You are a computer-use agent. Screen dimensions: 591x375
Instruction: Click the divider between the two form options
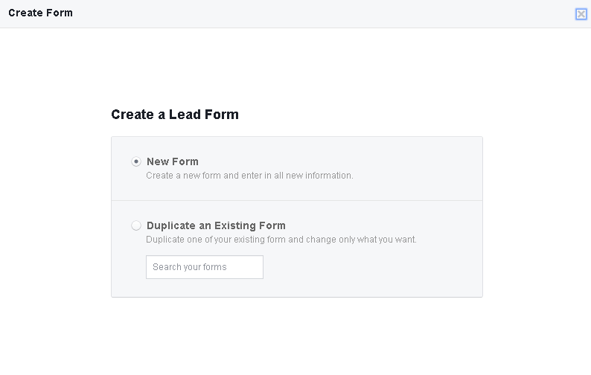297,201
